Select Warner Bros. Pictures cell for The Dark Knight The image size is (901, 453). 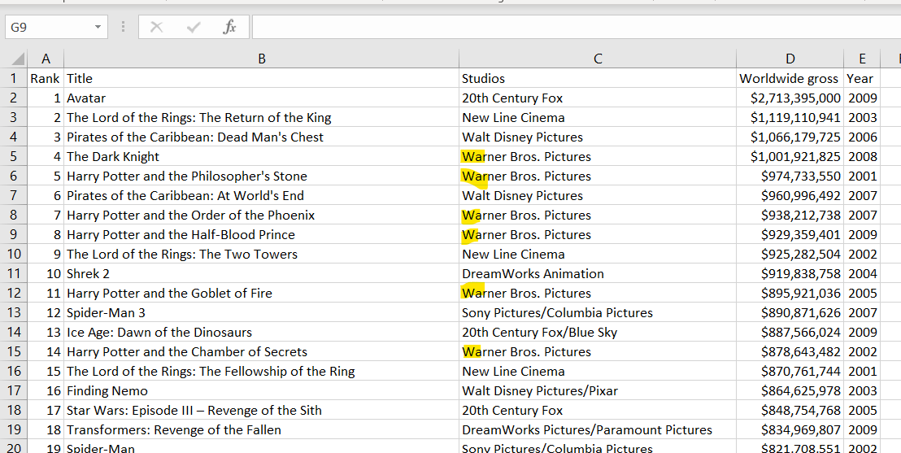pos(598,156)
